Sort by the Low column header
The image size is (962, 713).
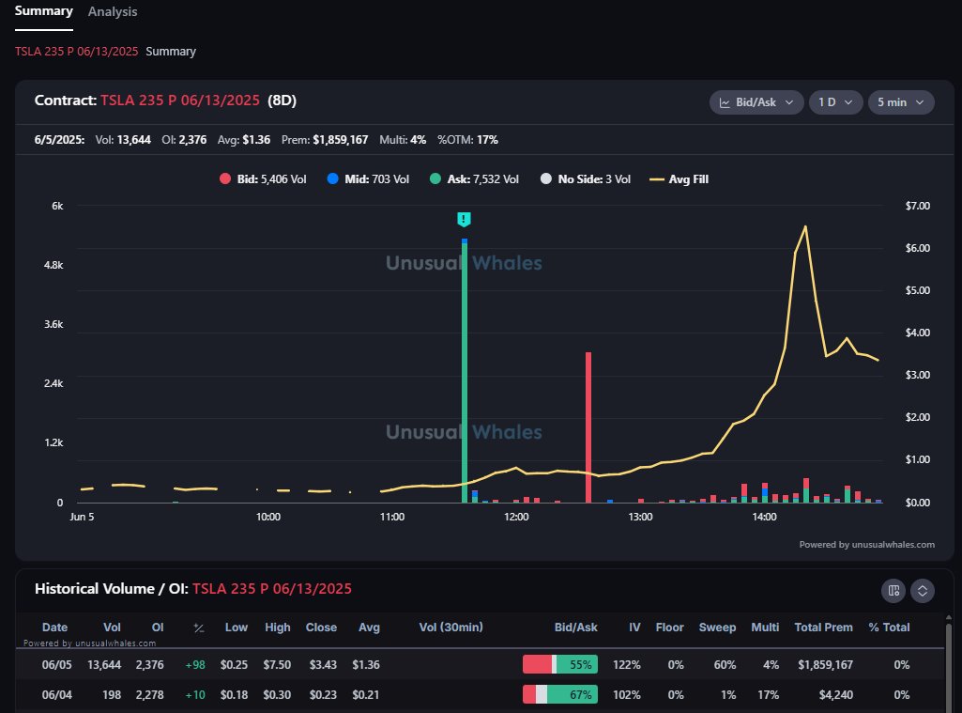[x=237, y=627]
